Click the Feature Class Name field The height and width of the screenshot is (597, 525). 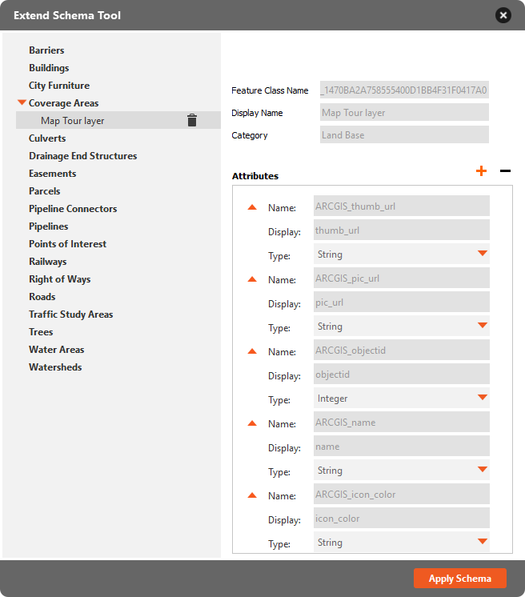point(403,90)
